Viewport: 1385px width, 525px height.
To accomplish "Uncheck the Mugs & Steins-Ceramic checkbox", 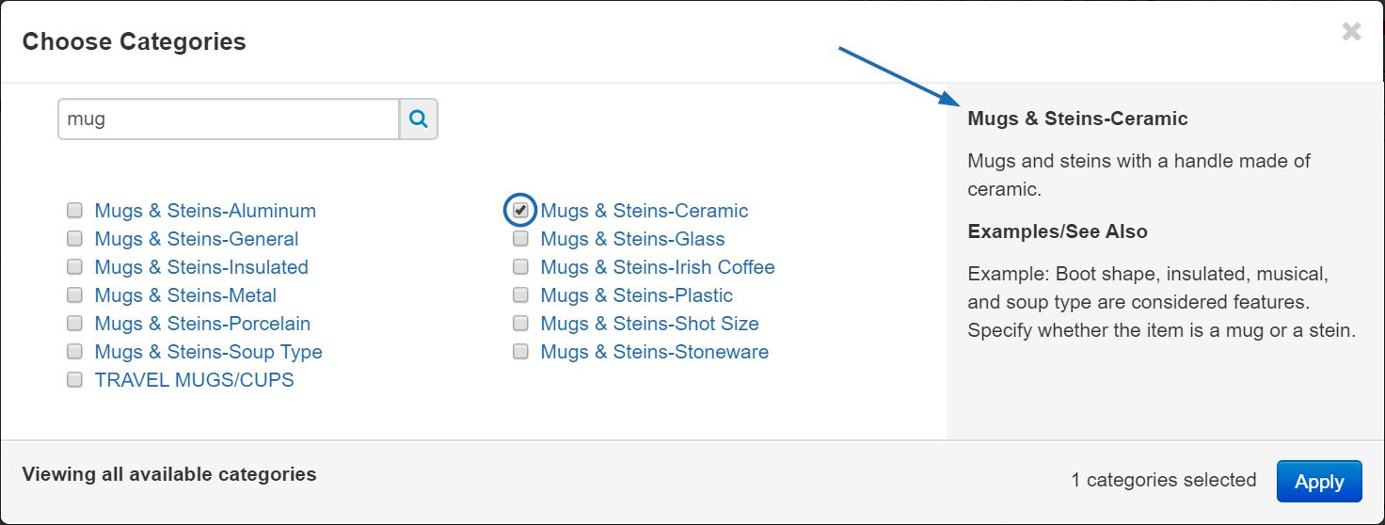I will (520, 210).
